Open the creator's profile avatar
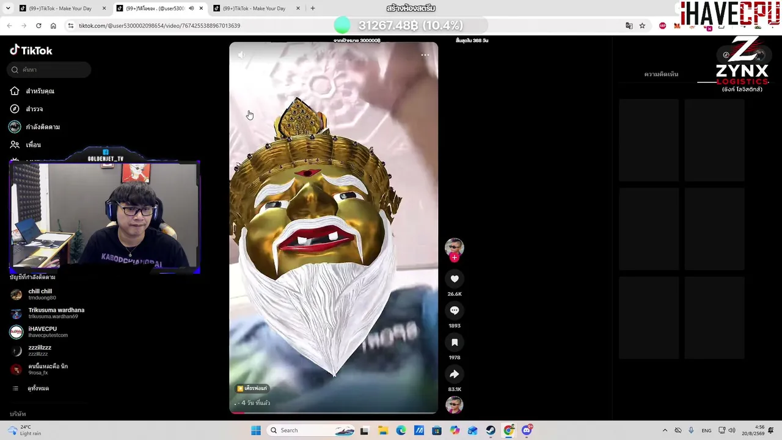 454,247
